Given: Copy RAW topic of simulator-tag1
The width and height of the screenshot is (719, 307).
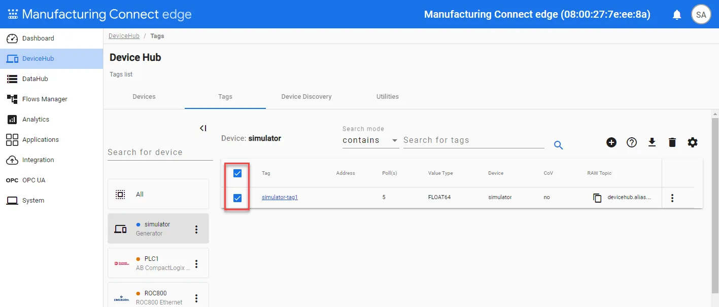Looking at the screenshot, I should [x=597, y=198].
